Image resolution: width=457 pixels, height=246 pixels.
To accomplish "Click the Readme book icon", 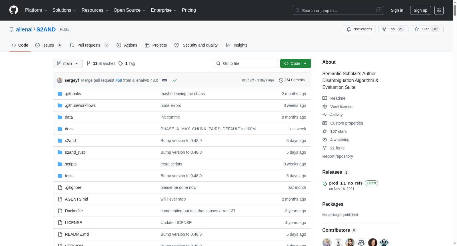I will (x=325, y=98).
